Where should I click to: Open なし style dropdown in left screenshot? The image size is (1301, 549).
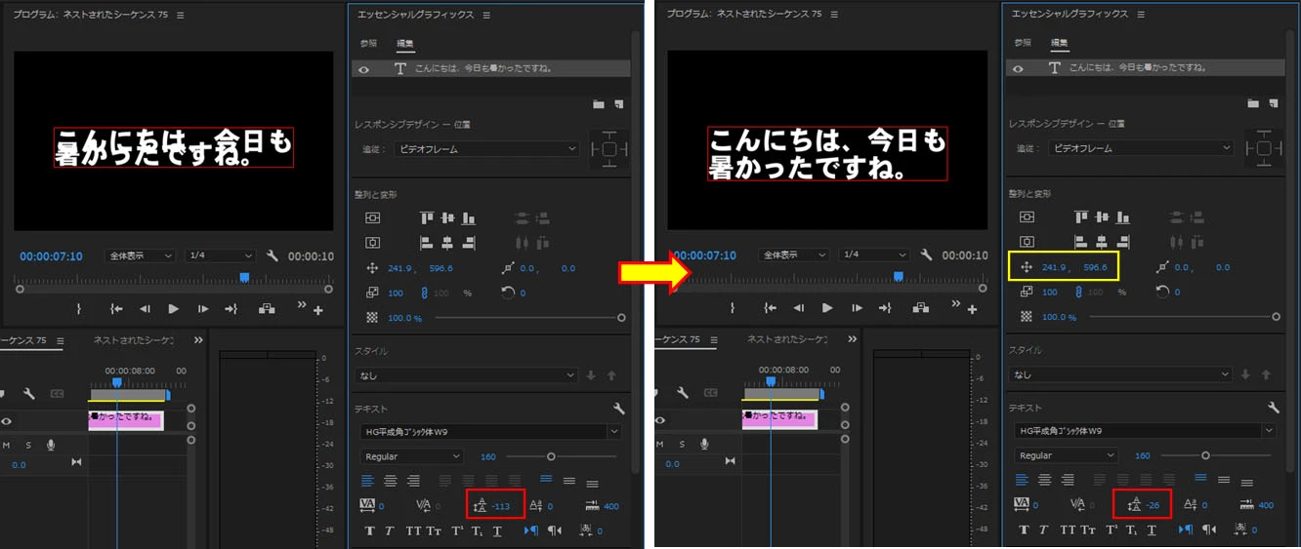(x=467, y=375)
